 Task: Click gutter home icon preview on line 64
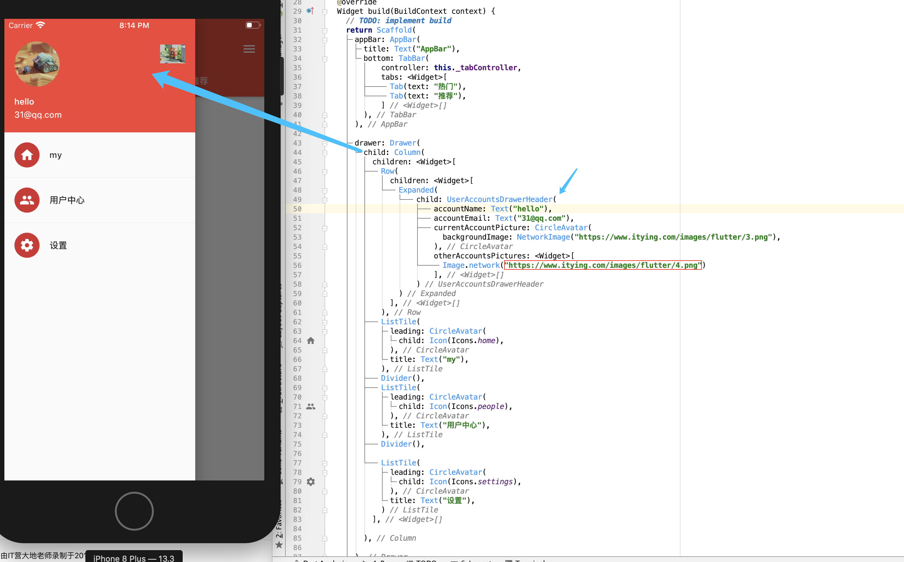pyautogui.click(x=311, y=341)
